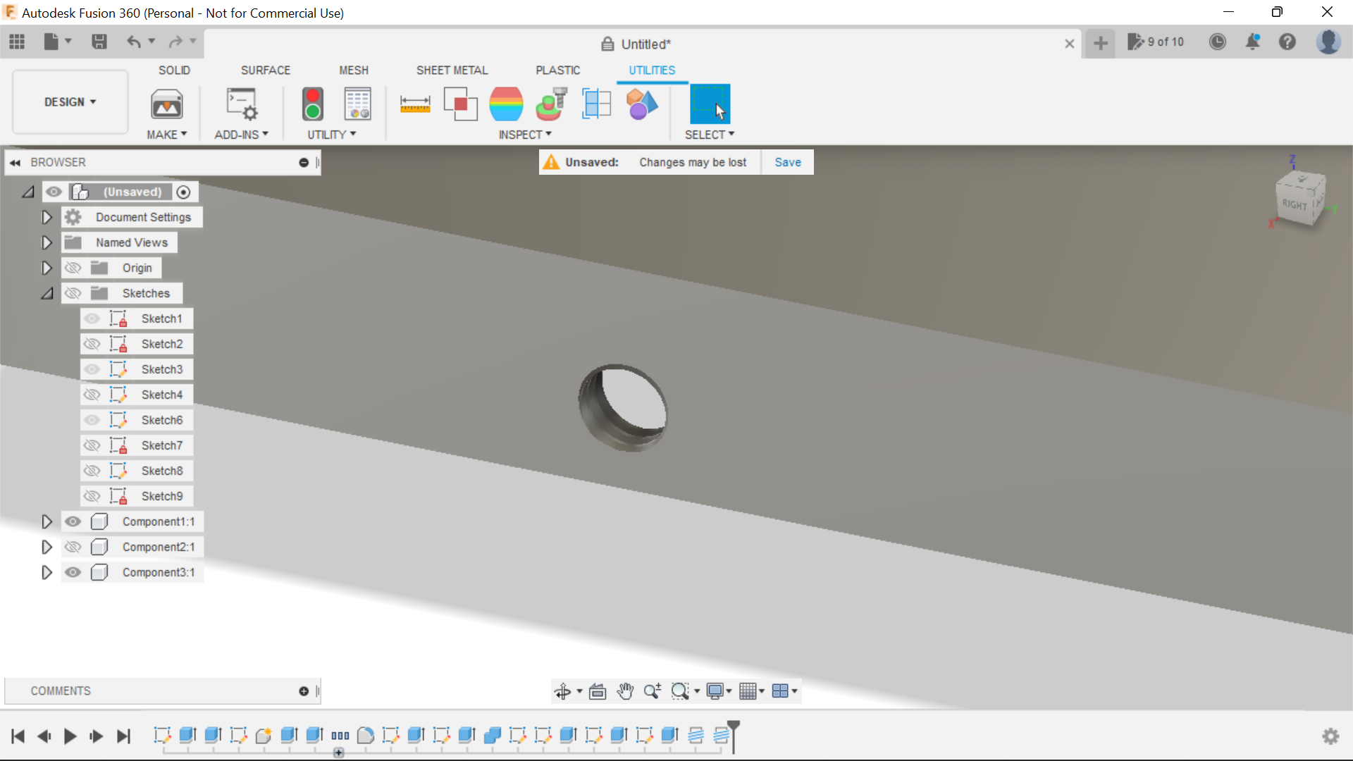Select the Measure tool

click(415, 104)
